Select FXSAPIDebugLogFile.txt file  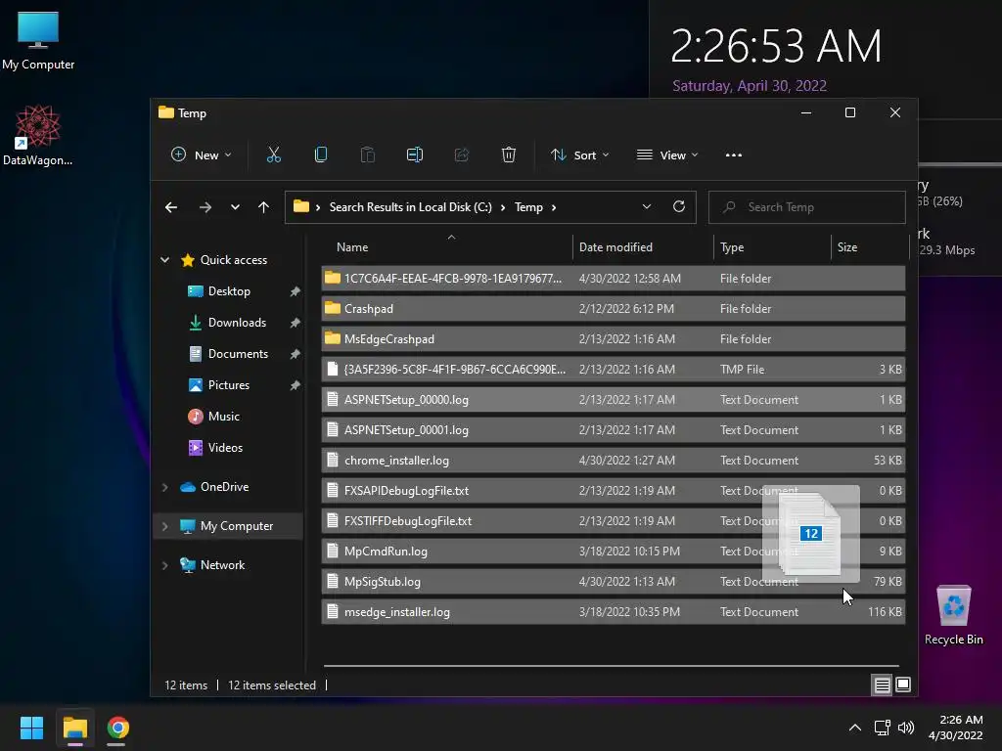(614, 491)
